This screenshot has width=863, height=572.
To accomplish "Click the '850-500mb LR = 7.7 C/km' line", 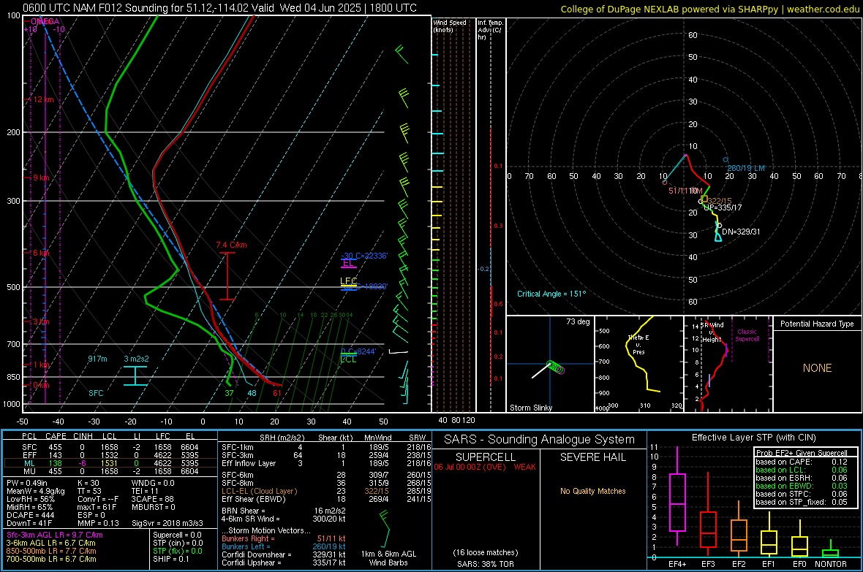I will pos(51,551).
